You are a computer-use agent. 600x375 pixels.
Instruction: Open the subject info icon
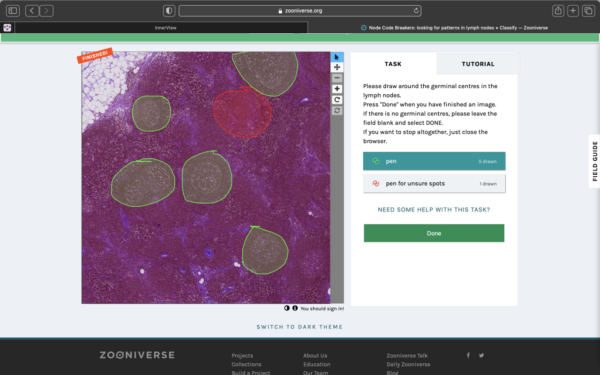(x=295, y=308)
